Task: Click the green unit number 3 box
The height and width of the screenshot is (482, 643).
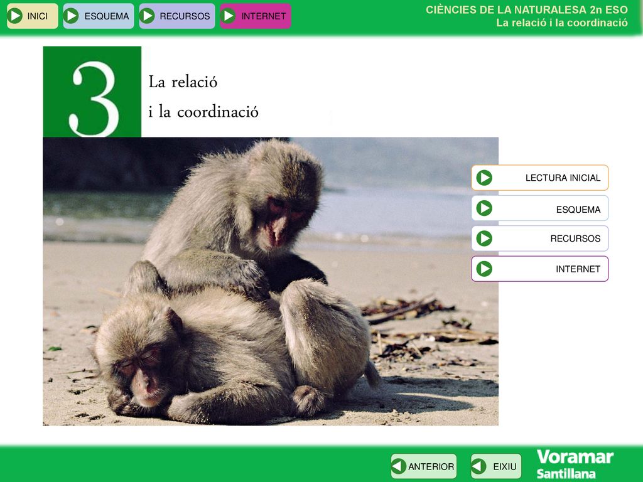Action: 92,92
